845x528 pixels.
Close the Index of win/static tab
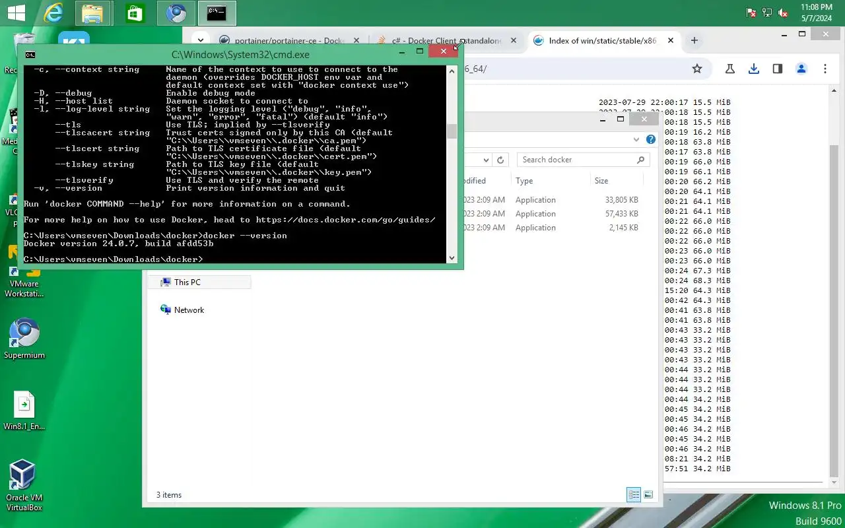(671, 41)
